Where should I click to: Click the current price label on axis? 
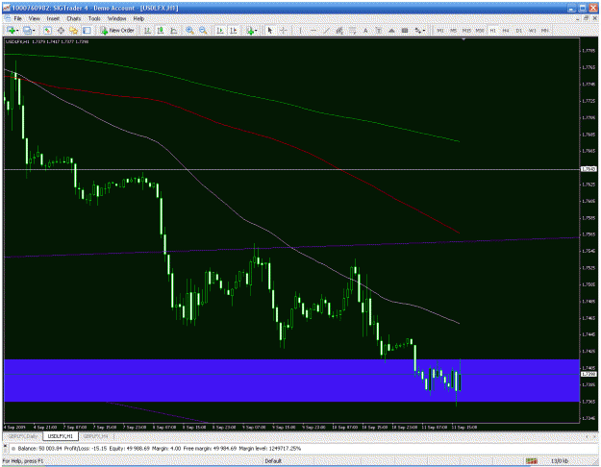tap(588, 374)
